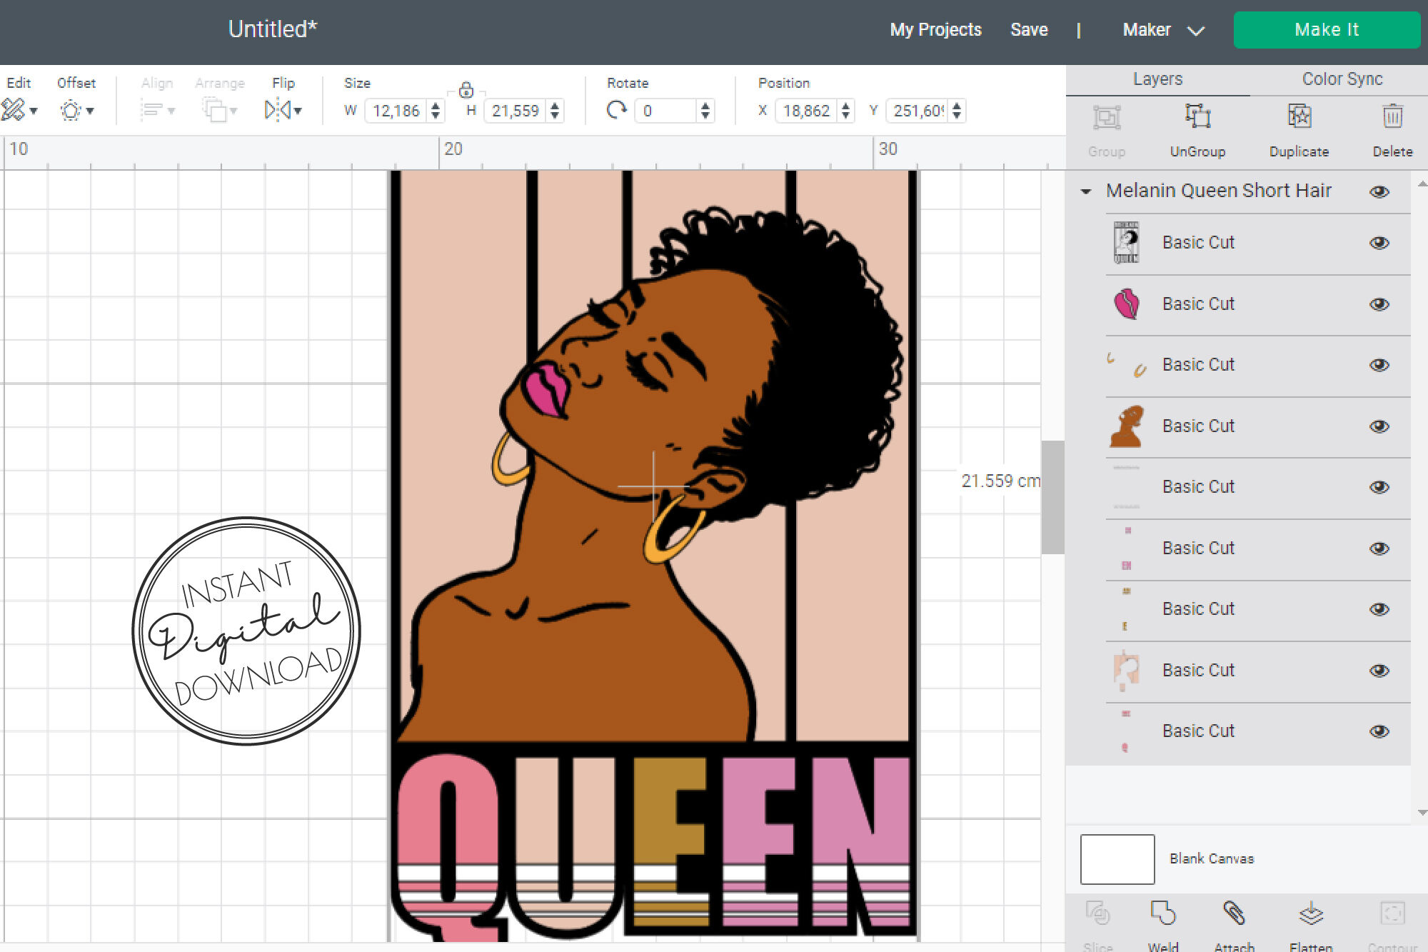Open the Arrange dropdown arrow
The image size is (1428, 952).
tap(233, 111)
